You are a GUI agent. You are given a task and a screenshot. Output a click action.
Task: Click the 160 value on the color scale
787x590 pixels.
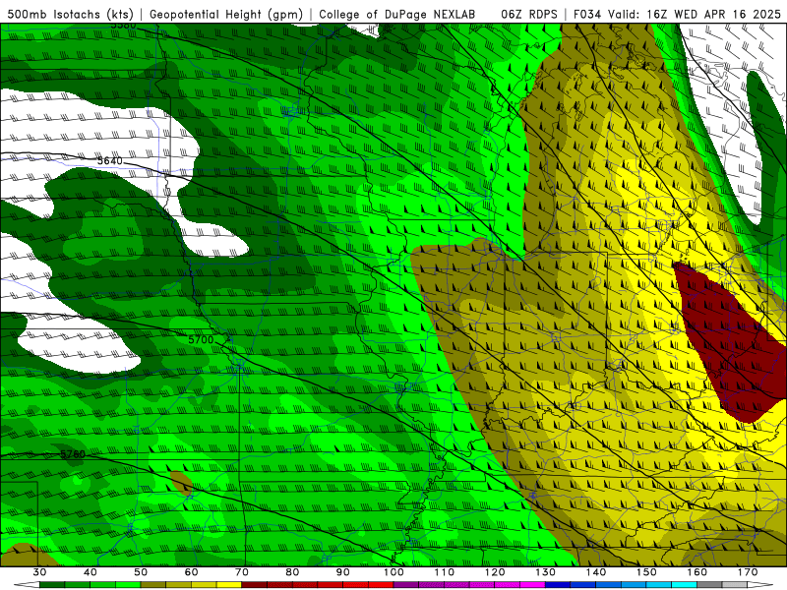click(x=697, y=572)
